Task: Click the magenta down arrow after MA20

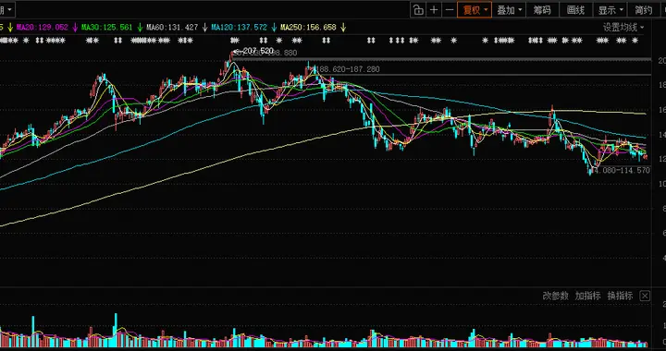Action: [x=75, y=28]
